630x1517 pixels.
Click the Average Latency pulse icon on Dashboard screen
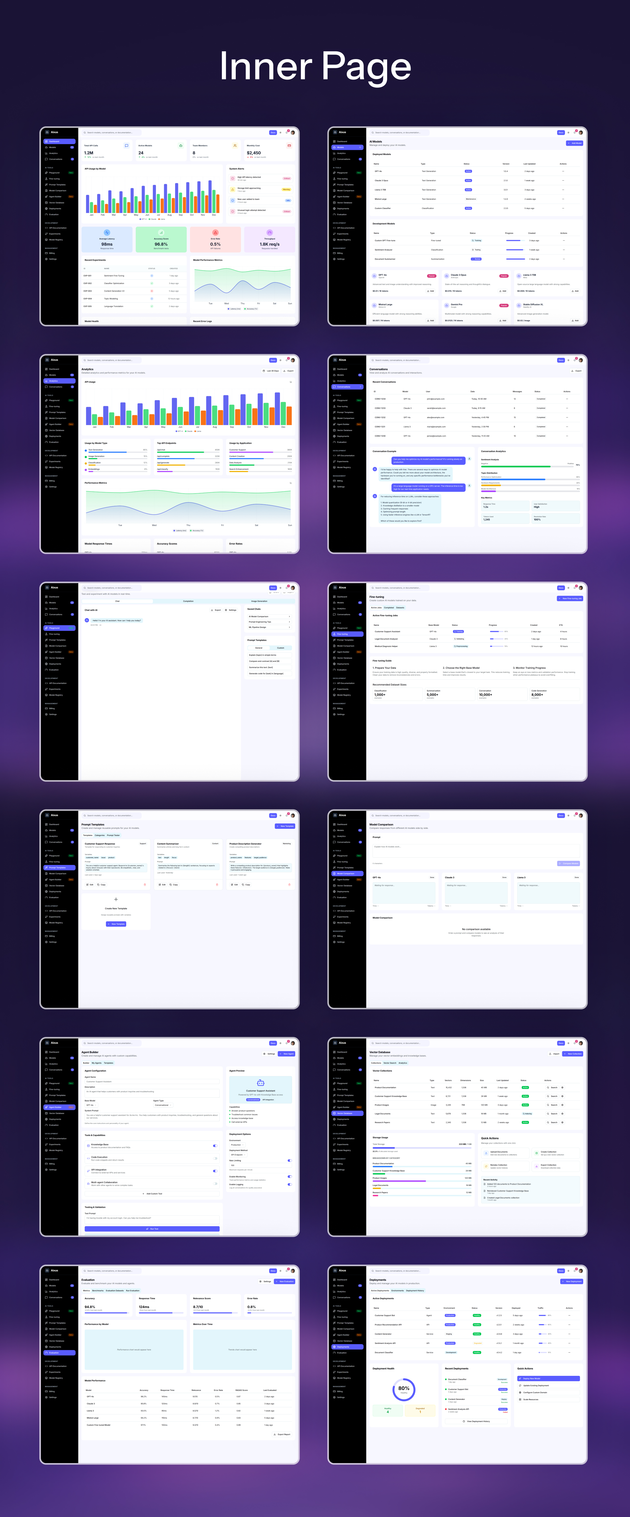(x=107, y=233)
